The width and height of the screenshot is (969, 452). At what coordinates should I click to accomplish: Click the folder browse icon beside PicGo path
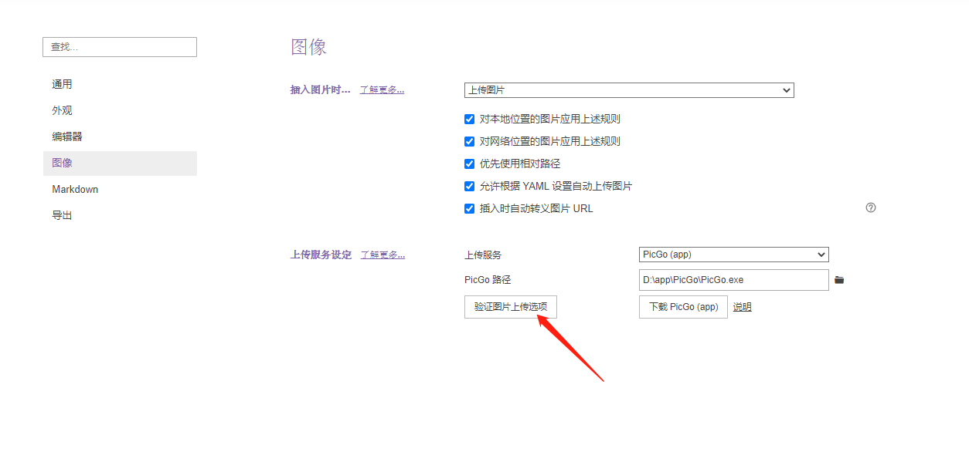pos(839,280)
